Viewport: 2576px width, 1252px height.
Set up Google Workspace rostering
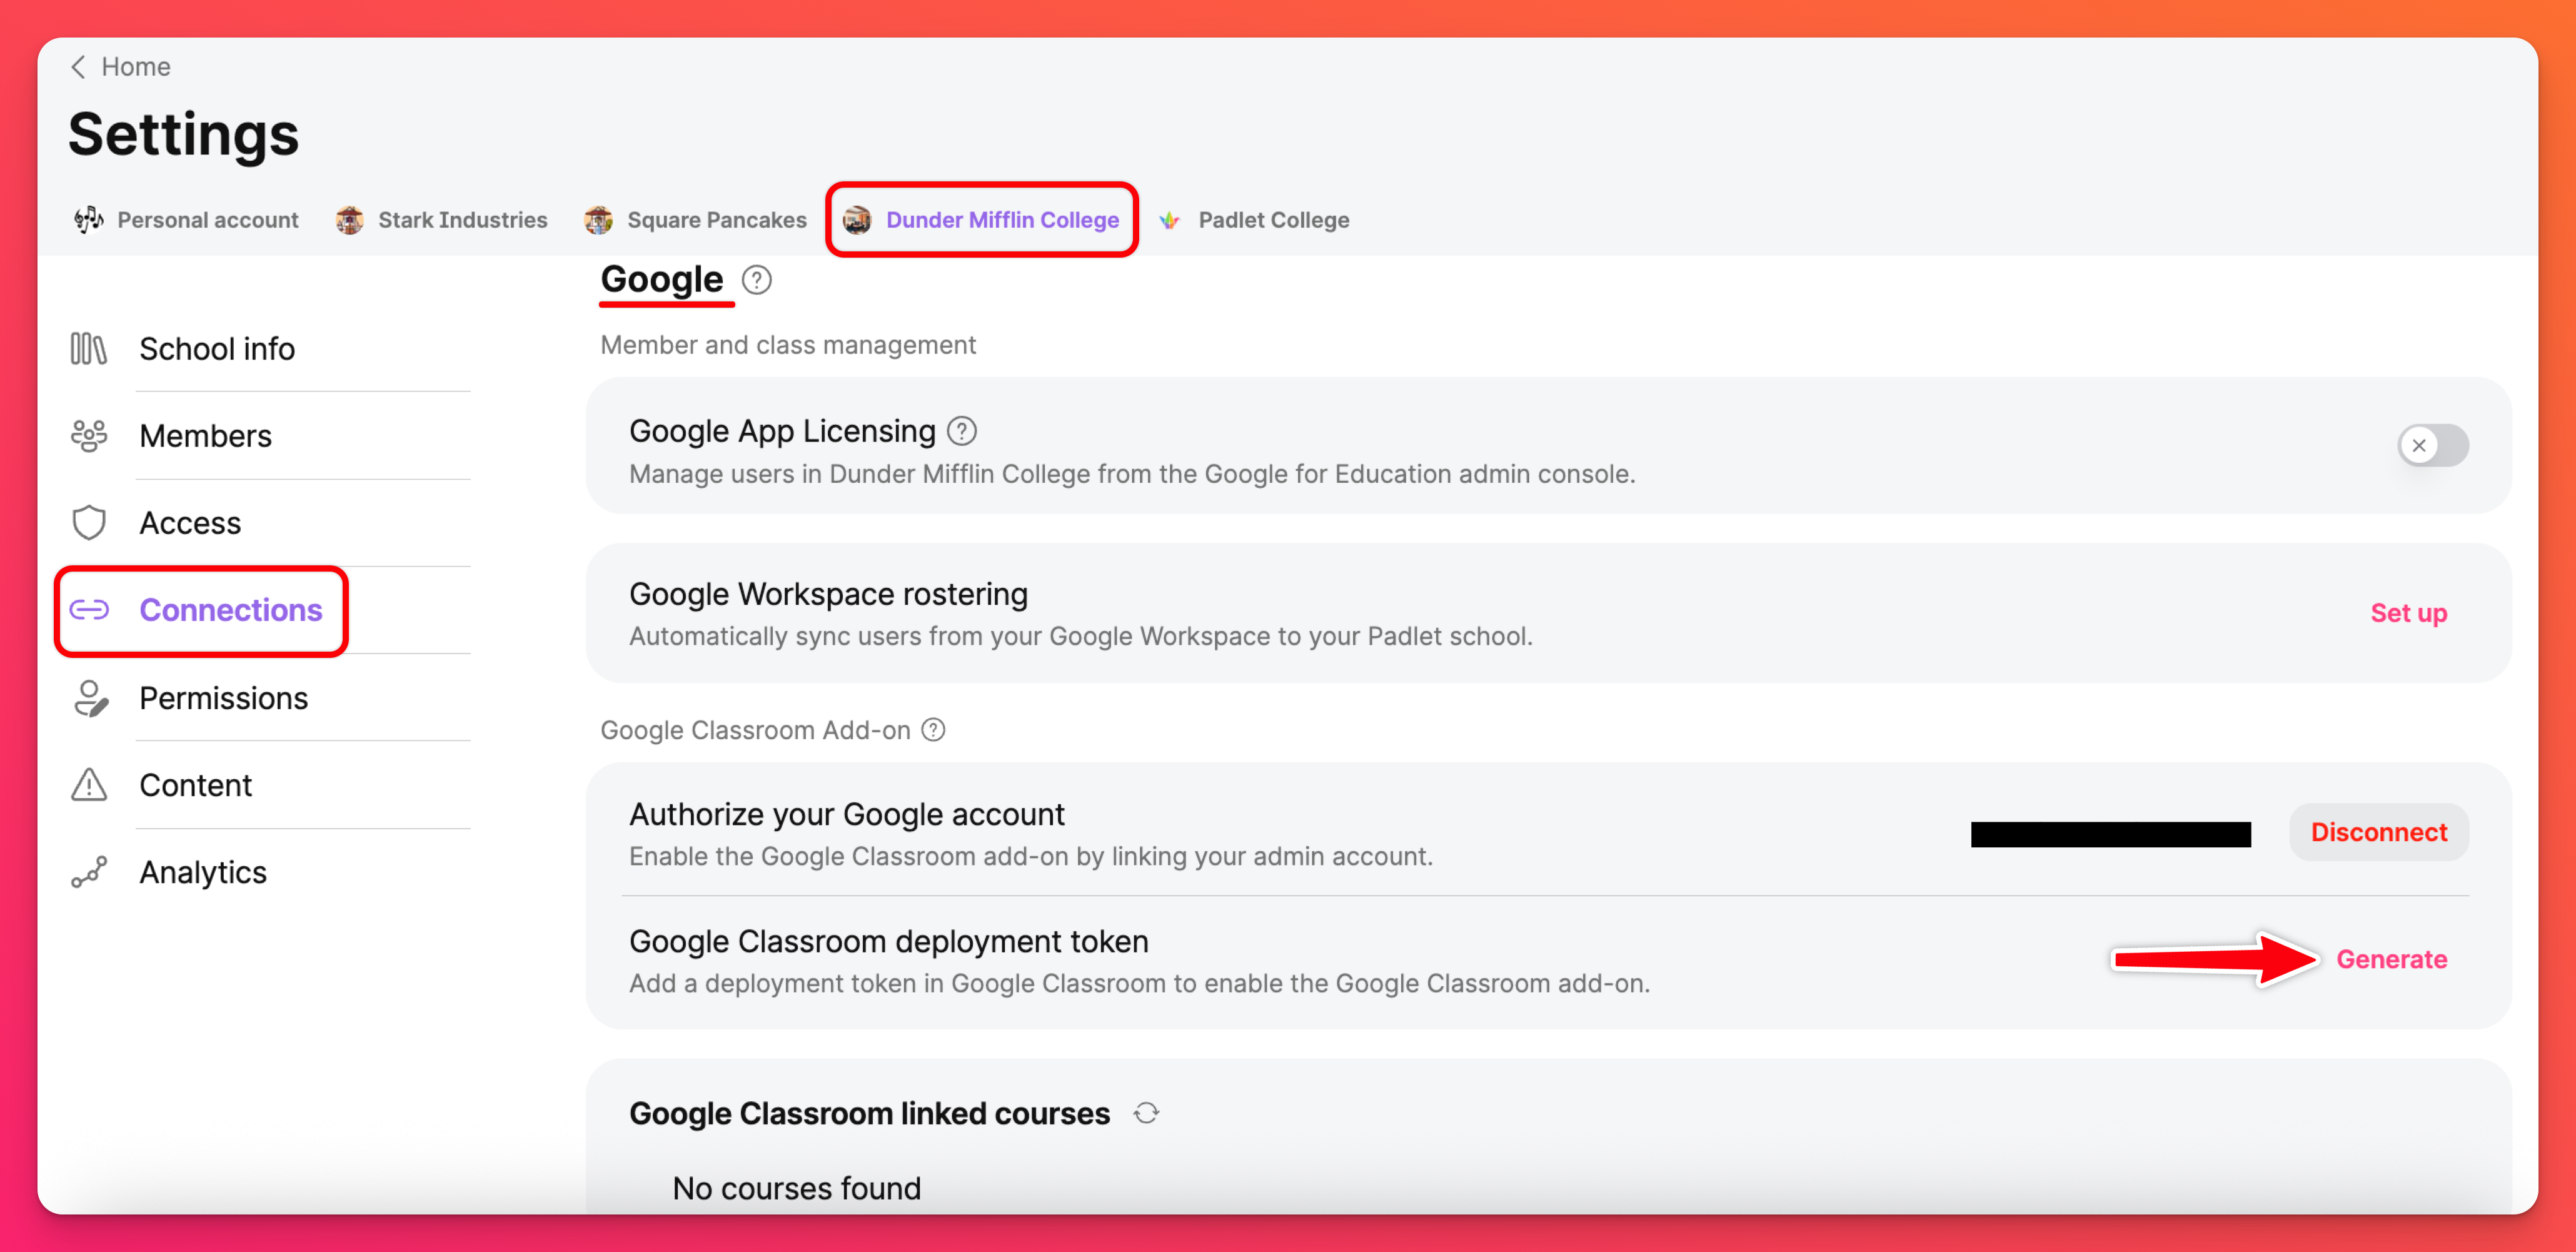click(2407, 613)
